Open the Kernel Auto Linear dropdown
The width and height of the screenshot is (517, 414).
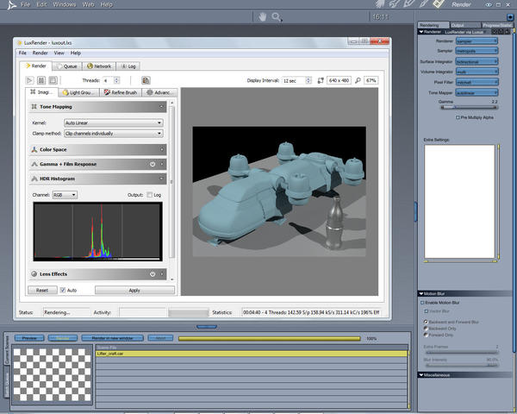coord(114,122)
